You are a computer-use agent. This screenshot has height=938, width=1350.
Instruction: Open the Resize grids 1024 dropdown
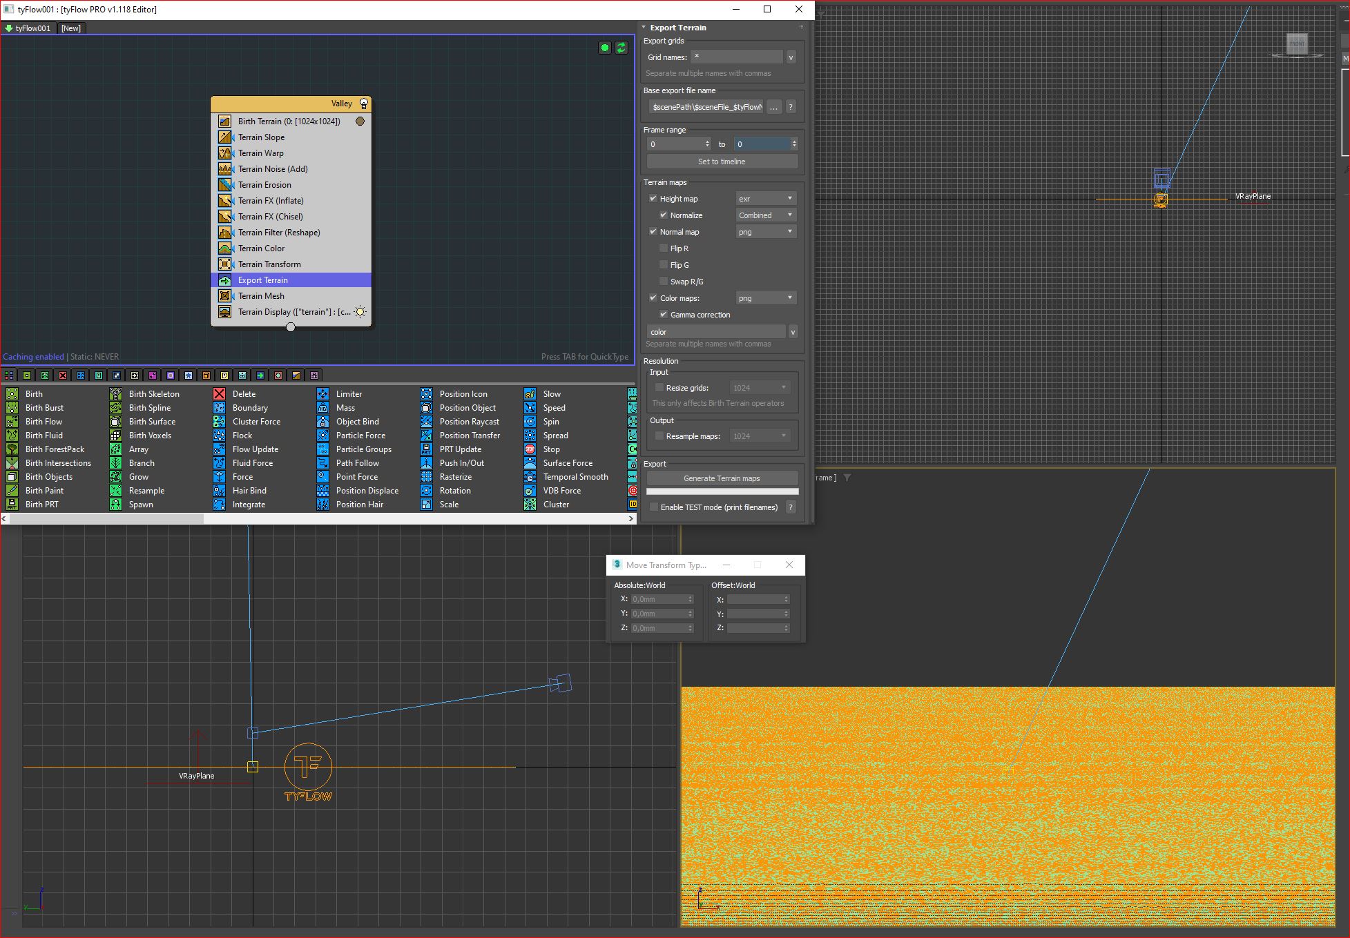click(x=760, y=388)
